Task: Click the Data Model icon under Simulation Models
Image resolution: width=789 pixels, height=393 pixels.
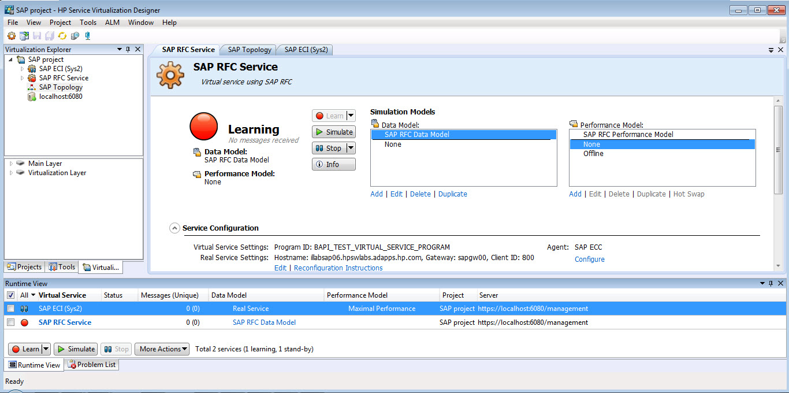Action: (375, 124)
